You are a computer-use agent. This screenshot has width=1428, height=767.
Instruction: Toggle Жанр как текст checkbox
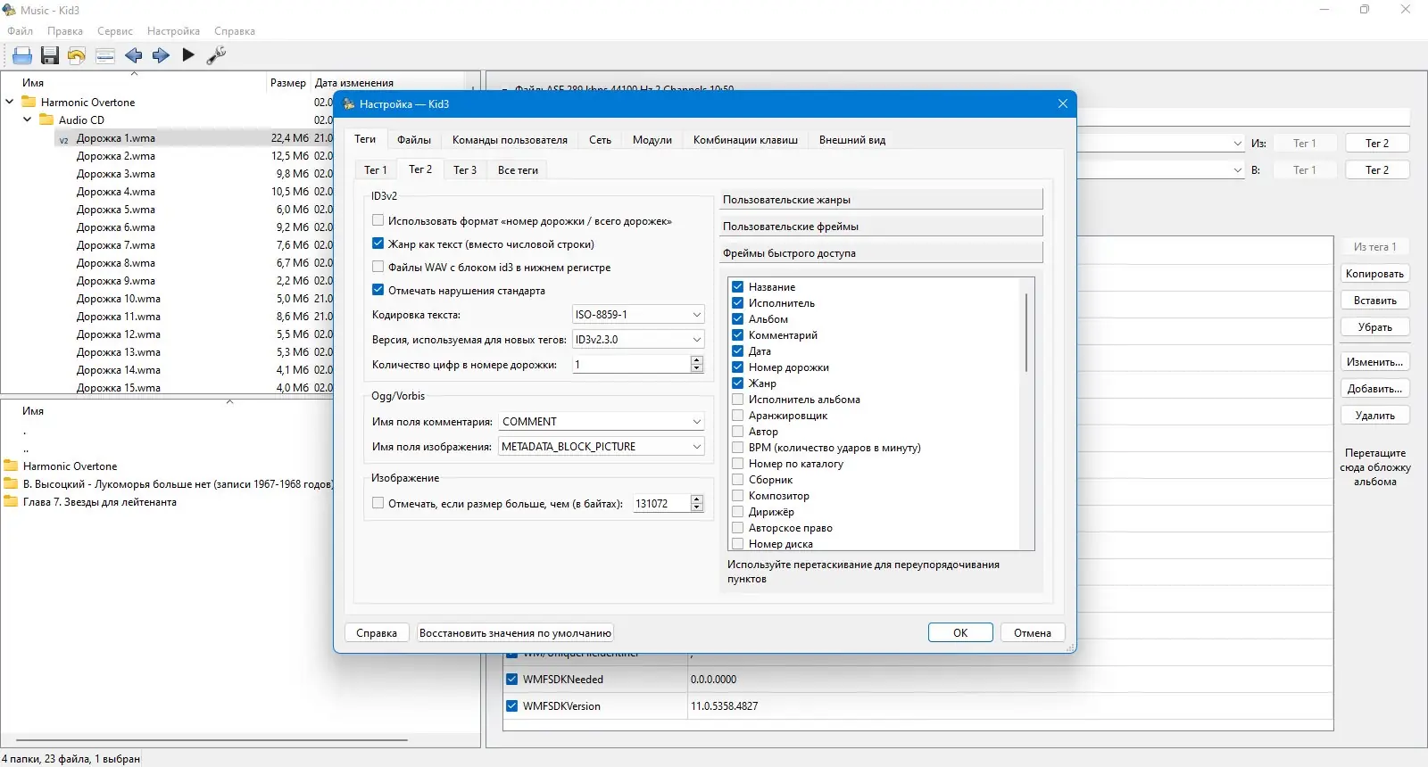pos(378,243)
